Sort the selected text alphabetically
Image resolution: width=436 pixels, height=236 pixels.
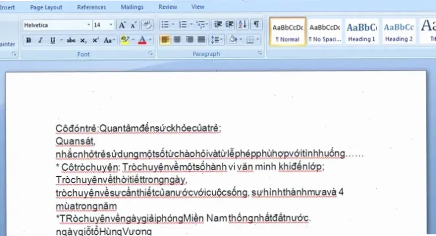point(243,25)
